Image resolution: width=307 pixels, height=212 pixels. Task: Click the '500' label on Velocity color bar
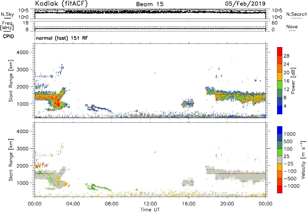(287, 142)
